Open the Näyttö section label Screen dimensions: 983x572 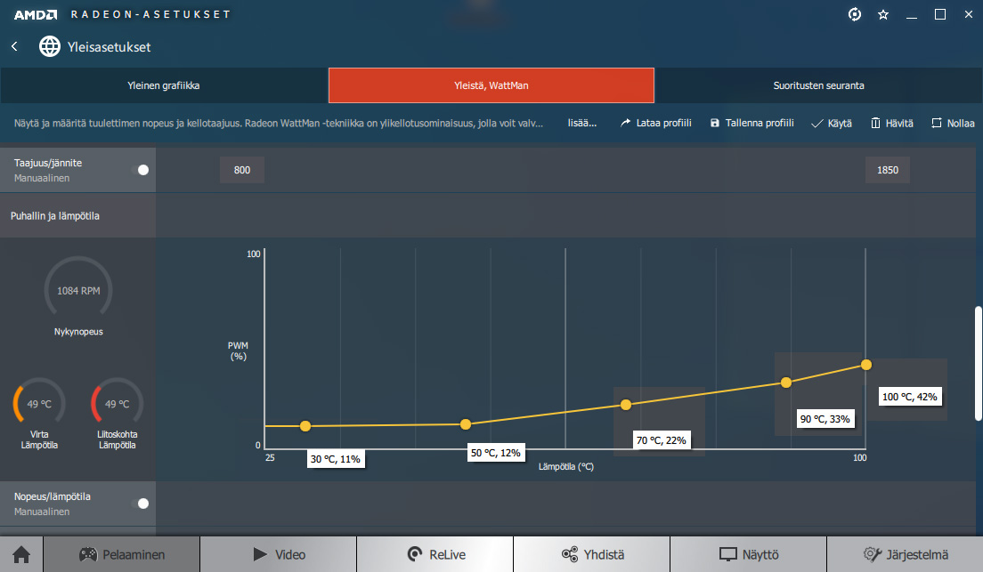[760, 554]
